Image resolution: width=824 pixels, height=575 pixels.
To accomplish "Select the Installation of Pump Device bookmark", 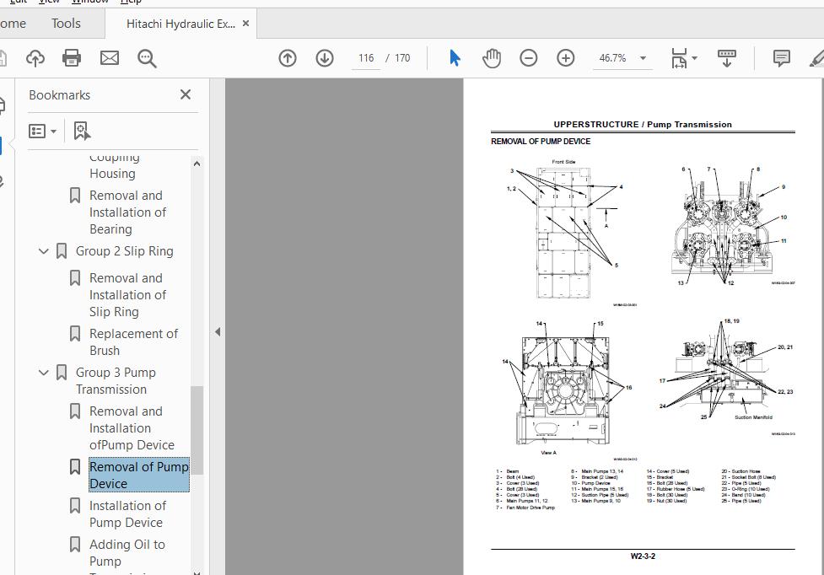I will (125, 513).
